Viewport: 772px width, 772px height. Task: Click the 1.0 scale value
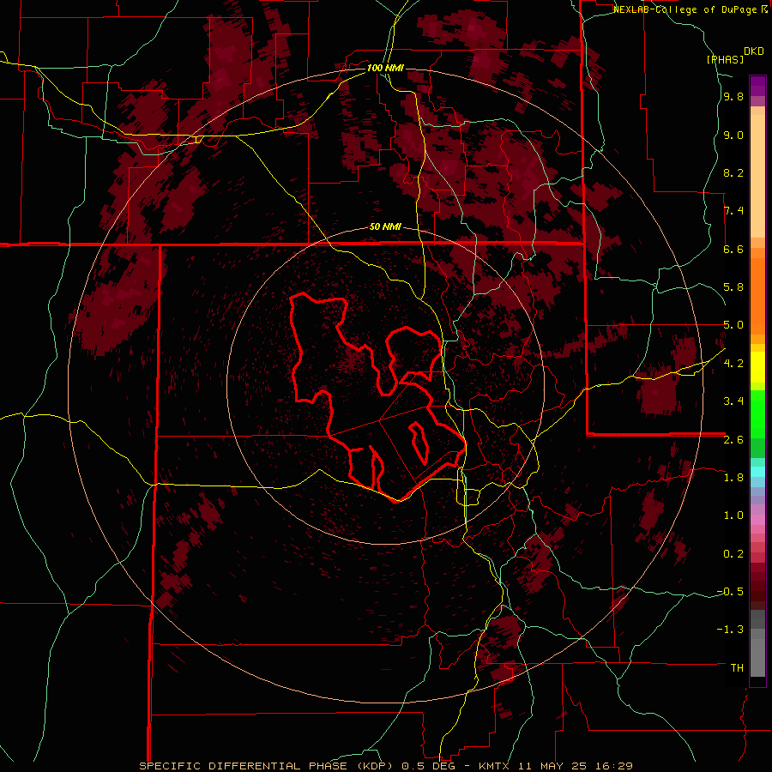pyautogui.click(x=733, y=515)
